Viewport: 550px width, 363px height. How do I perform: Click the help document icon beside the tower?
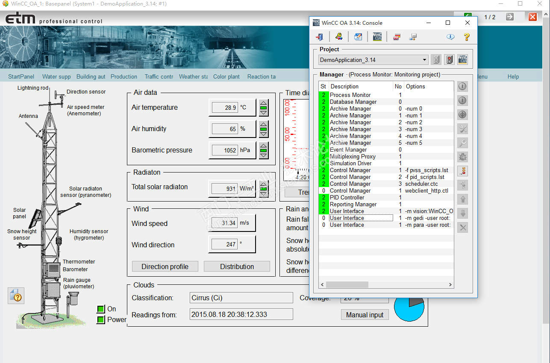coord(16,296)
